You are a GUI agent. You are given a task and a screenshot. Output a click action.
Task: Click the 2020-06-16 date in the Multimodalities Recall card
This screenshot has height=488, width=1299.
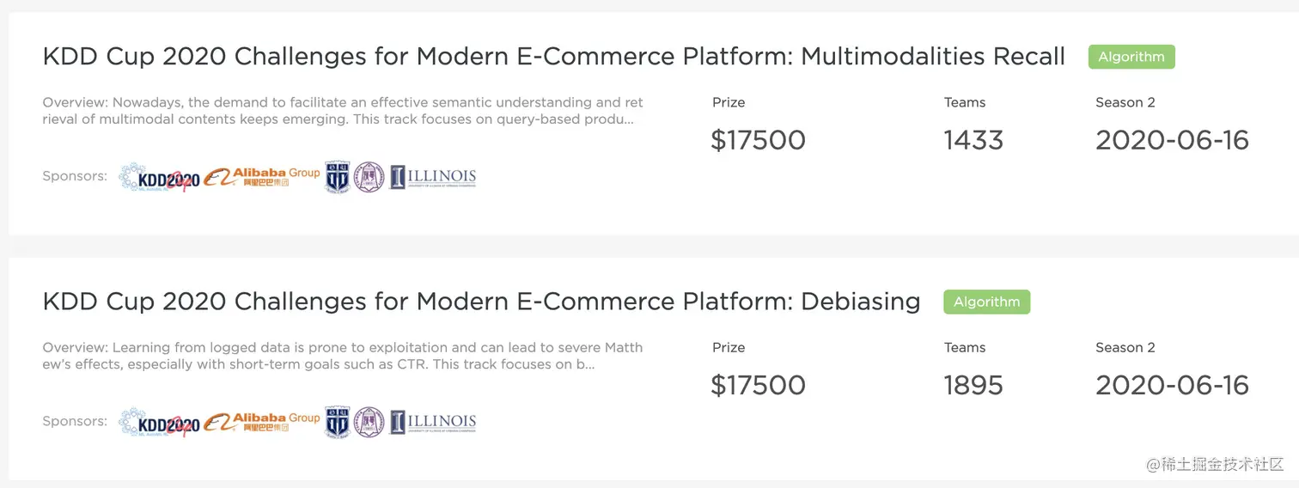coord(1172,140)
